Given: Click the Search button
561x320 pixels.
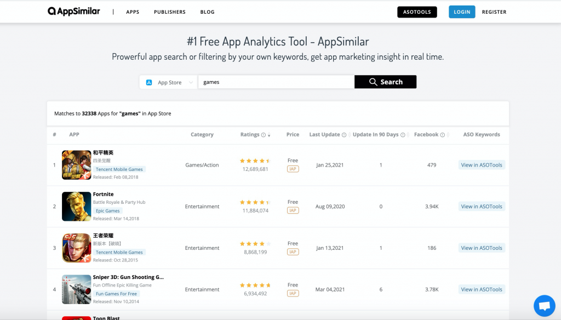Looking at the screenshot, I should coord(385,82).
